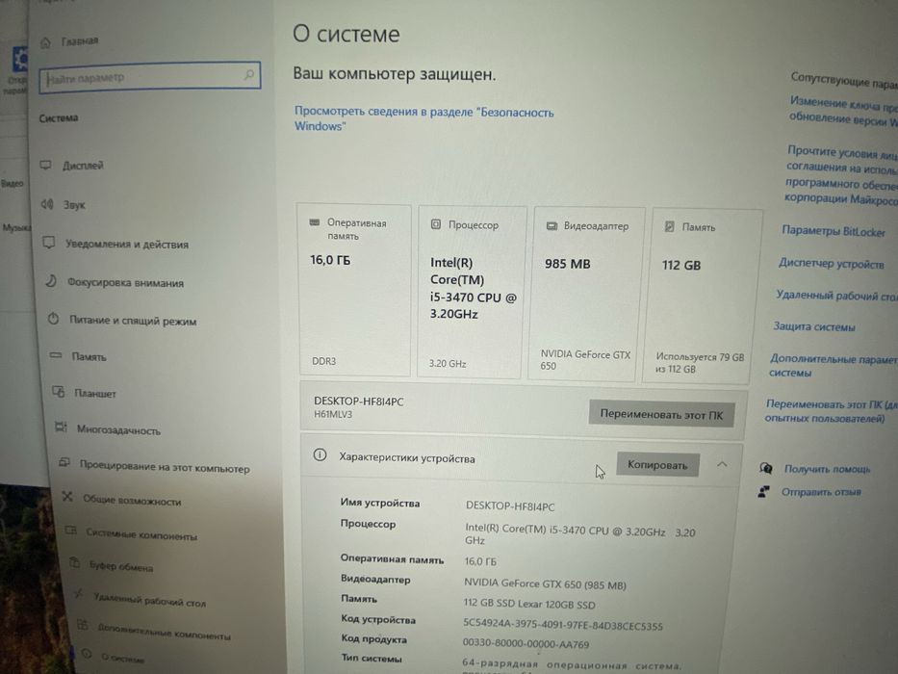The image size is (898, 674).
Task: Click the Память 112 GB card
Action: click(x=704, y=296)
